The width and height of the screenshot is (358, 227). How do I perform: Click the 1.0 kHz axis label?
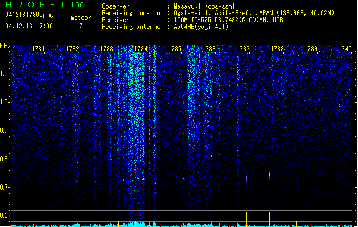[x=5, y=102]
